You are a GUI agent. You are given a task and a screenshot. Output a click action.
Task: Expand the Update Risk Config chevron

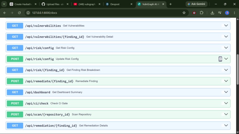tap(226, 59)
